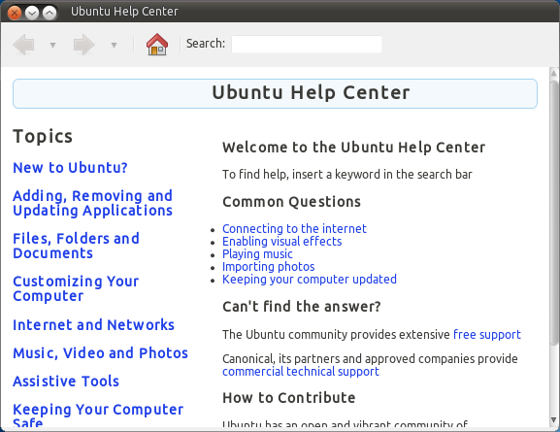
Task: Open Customizing Your Computer topic
Action: point(76,288)
